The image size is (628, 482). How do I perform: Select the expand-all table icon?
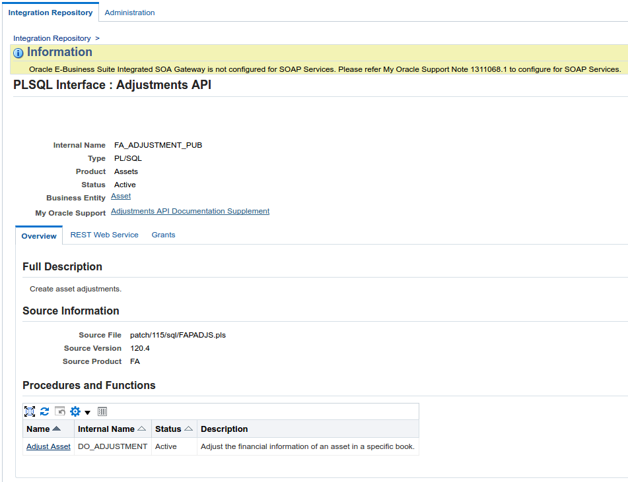tap(30, 411)
